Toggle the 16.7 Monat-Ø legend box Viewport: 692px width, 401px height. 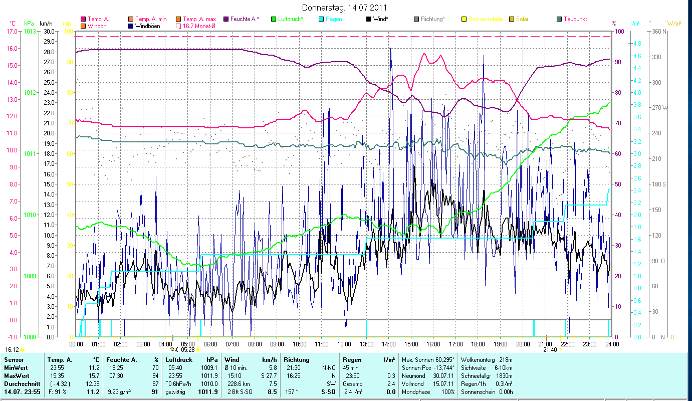(178, 26)
